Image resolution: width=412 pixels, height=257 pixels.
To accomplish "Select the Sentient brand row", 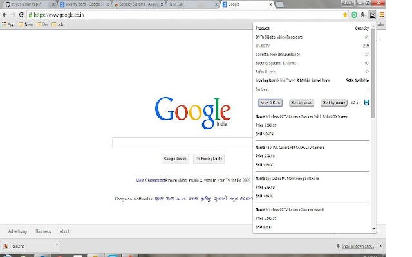I will pos(312,89).
